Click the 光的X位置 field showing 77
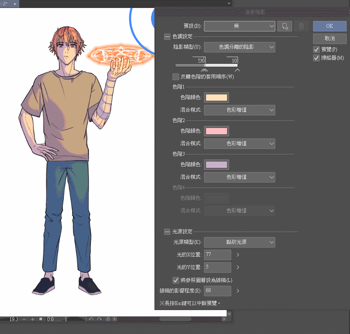The image size is (350, 334). pyautogui.click(x=217, y=255)
